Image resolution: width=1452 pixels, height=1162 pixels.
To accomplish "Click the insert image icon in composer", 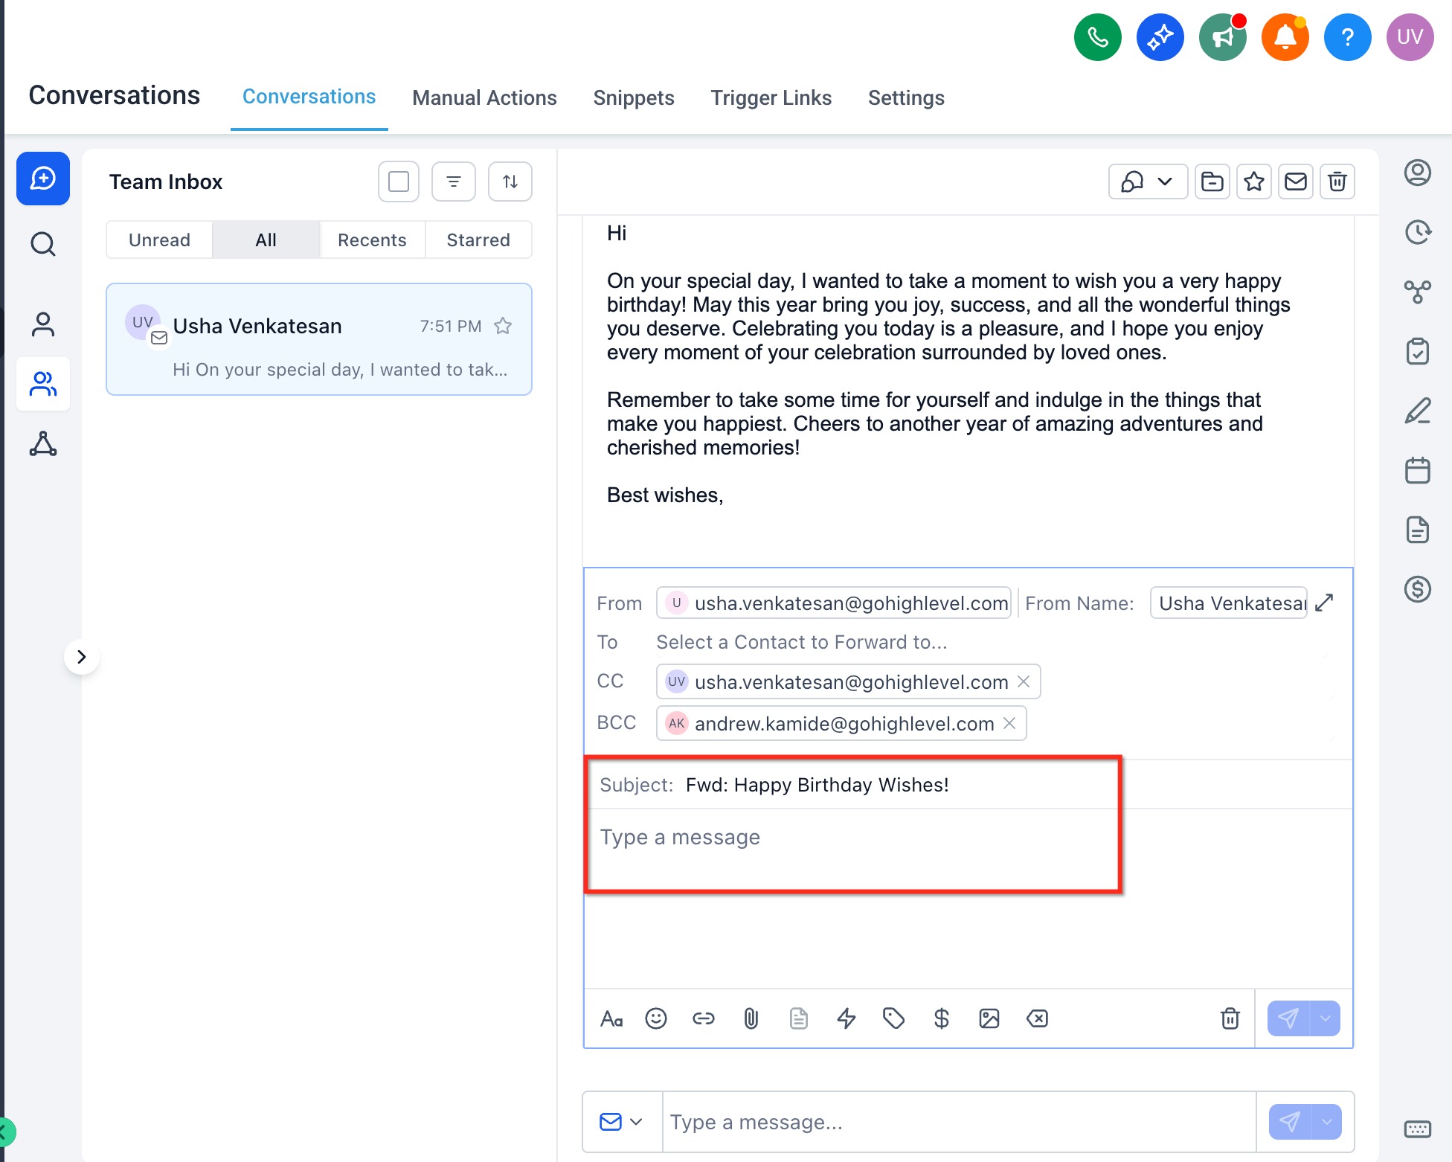I will (989, 1018).
